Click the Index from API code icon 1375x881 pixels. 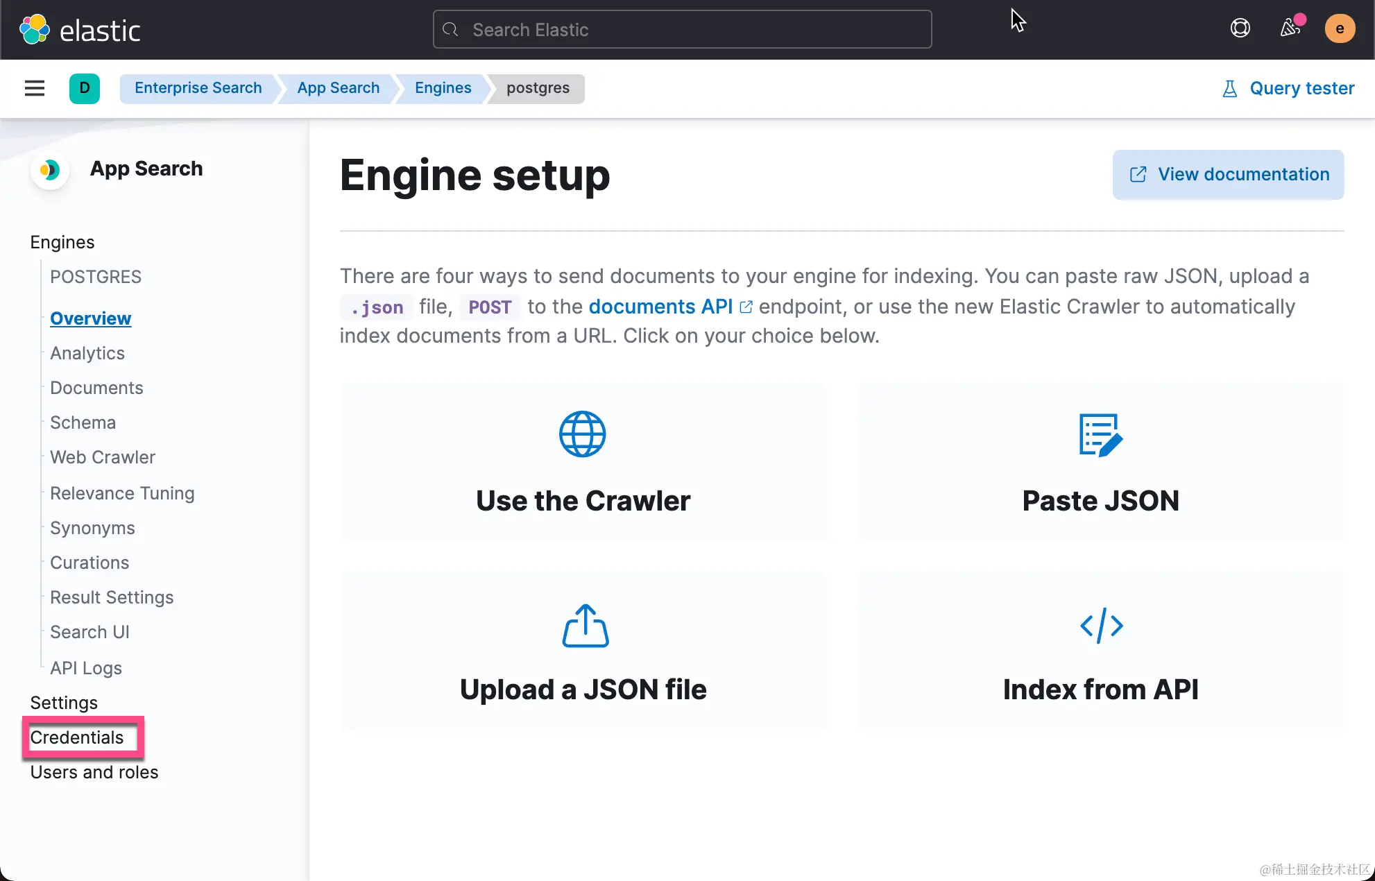coord(1101,626)
